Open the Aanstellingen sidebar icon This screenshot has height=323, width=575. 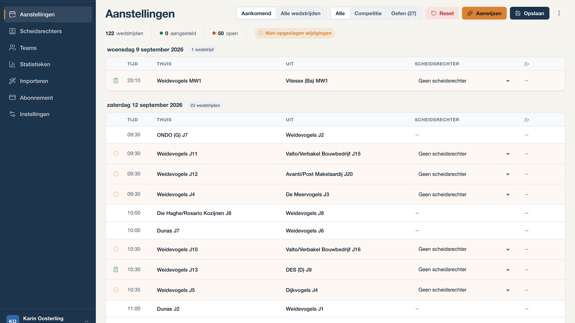pos(12,14)
